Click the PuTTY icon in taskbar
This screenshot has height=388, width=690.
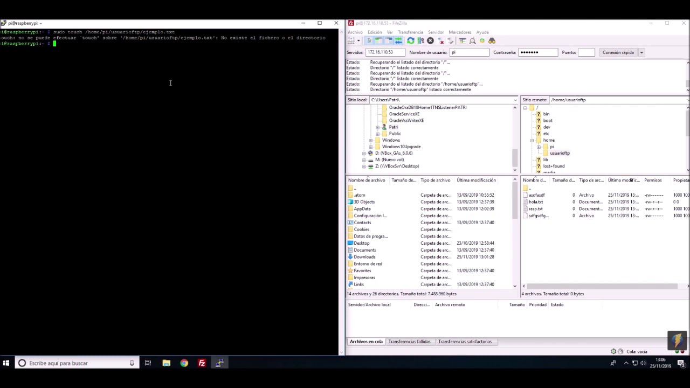219,363
